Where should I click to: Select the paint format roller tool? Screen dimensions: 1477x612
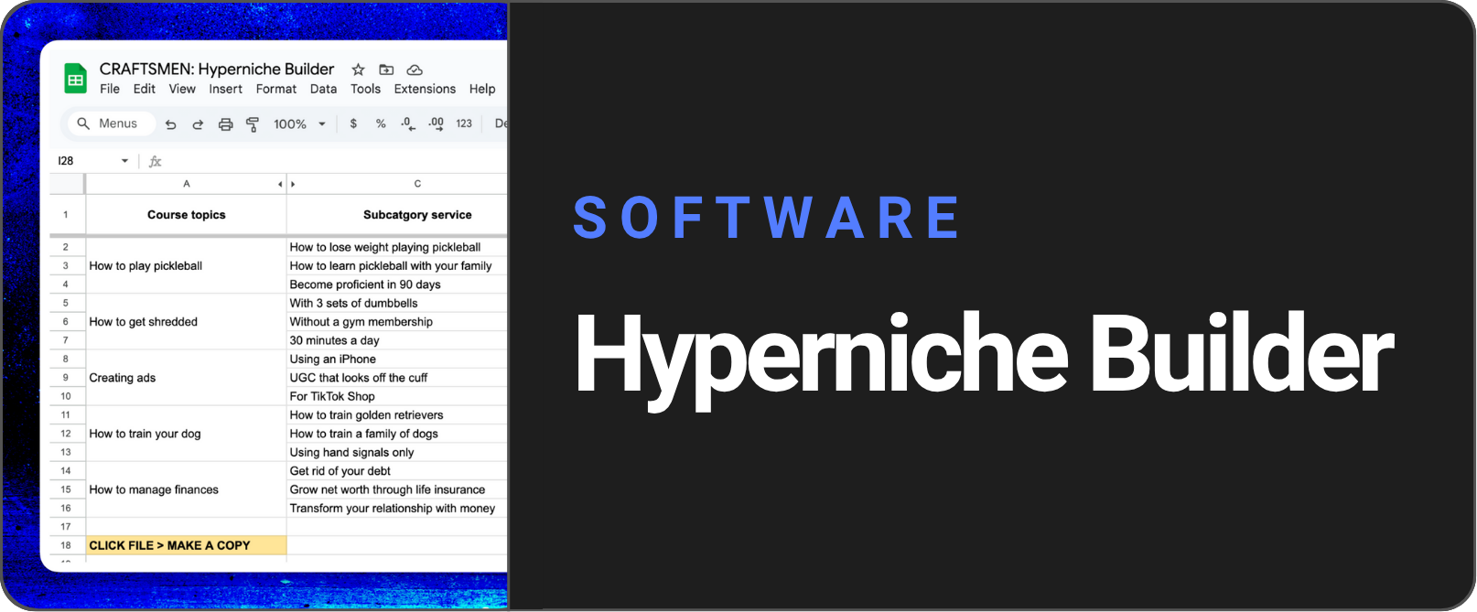point(253,124)
